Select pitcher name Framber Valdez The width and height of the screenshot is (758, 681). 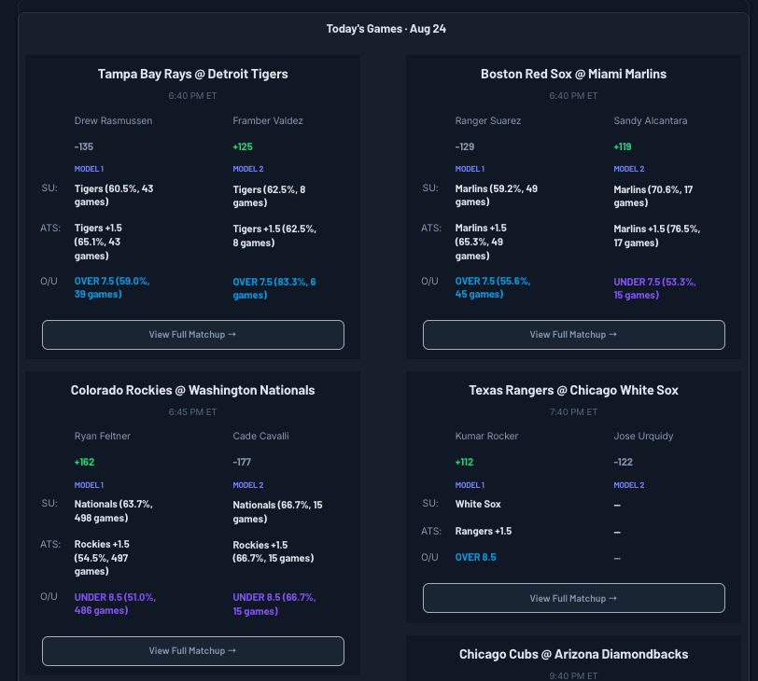tap(268, 120)
